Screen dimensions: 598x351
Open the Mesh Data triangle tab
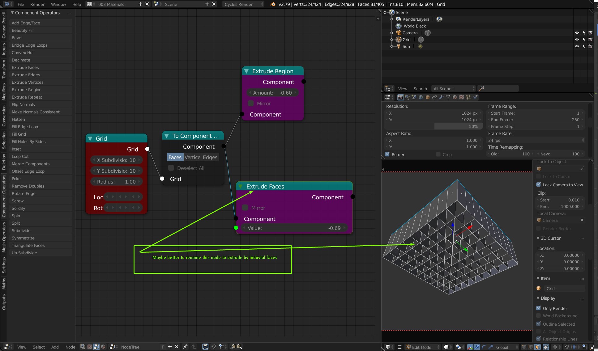pos(448,97)
